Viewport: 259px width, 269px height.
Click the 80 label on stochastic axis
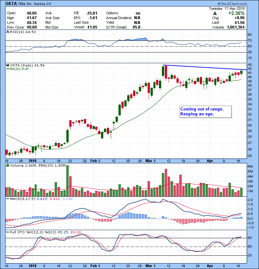pyautogui.click(x=250, y=238)
